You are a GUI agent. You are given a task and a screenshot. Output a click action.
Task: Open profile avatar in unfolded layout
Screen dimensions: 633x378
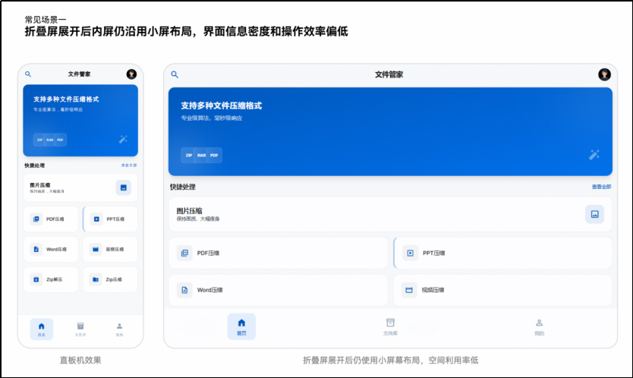[604, 74]
